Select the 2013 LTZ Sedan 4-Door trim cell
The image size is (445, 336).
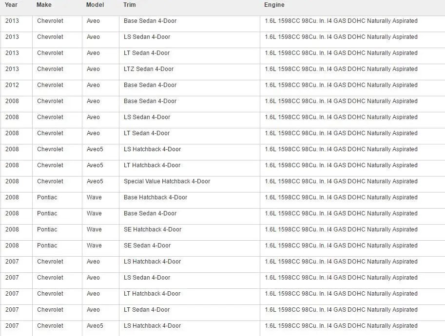[149, 69]
